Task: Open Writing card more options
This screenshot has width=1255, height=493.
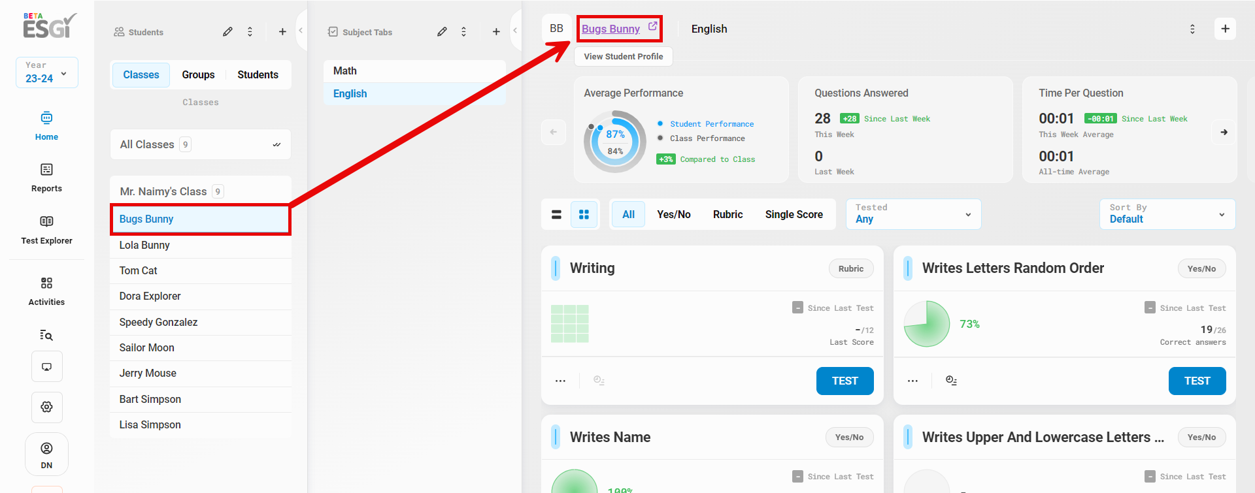Action: [560, 381]
